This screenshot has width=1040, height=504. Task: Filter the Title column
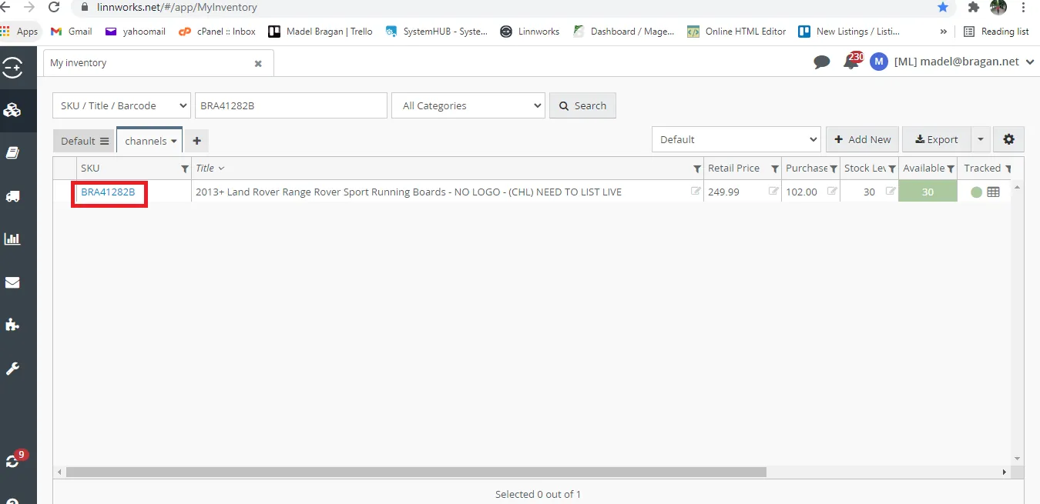(x=696, y=169)
